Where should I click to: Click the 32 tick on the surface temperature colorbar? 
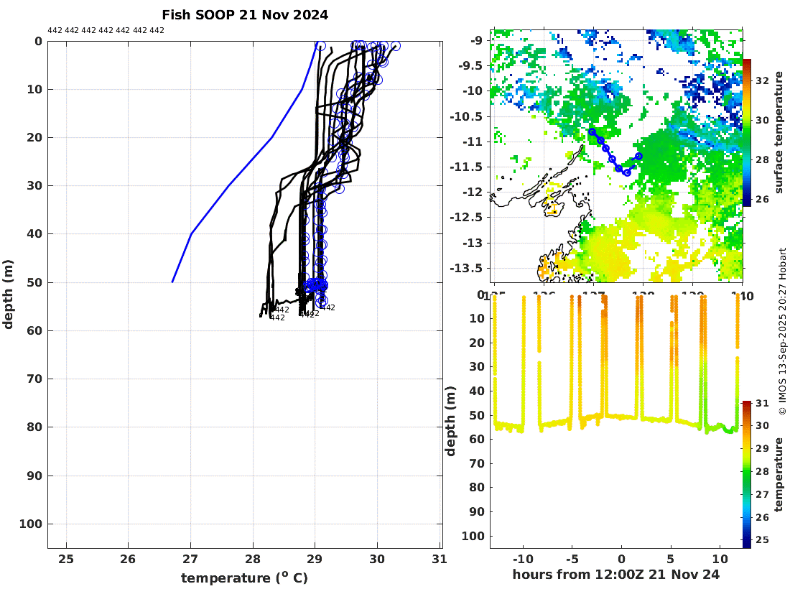tap(762, 80)
